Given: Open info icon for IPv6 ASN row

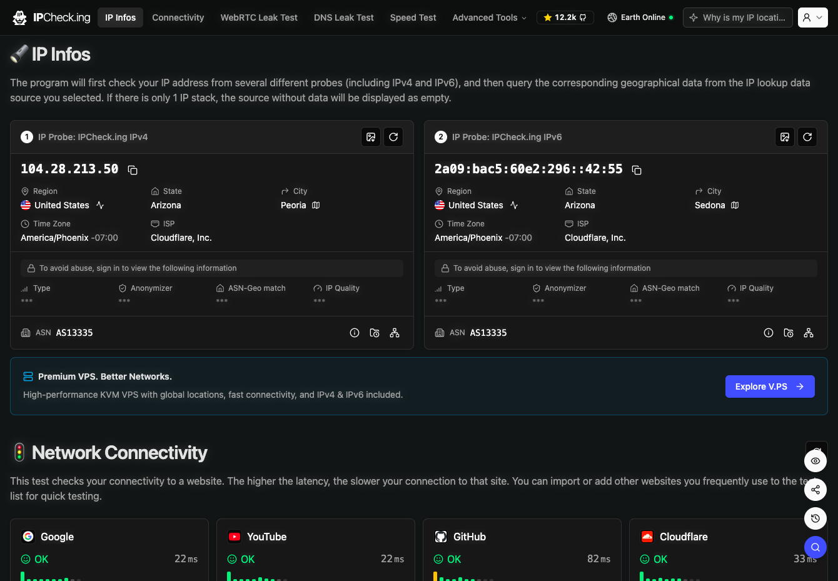Looking at the screenshot, I should [x=769, y=333].
